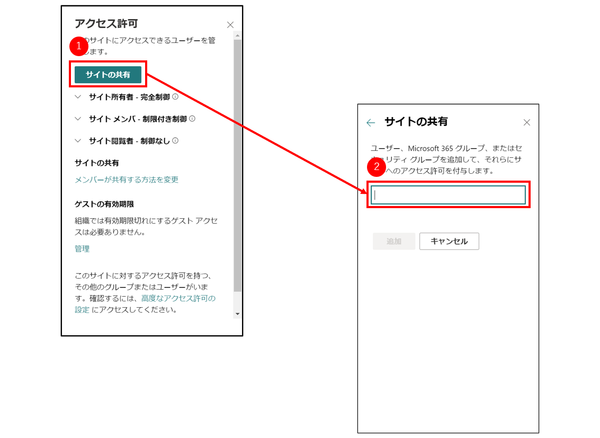Click the green サイトの共有 button

click(108, 75)
